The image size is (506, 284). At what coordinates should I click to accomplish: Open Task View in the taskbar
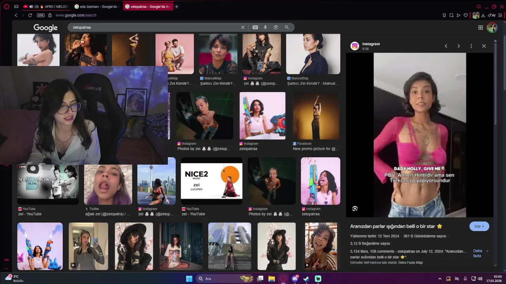pos(260,279)
